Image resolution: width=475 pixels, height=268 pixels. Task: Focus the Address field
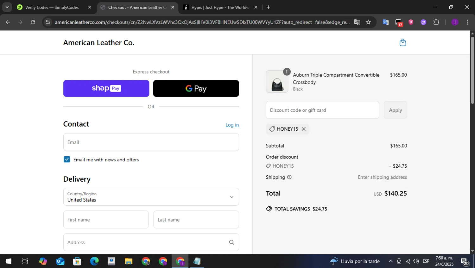pos(151,242)
